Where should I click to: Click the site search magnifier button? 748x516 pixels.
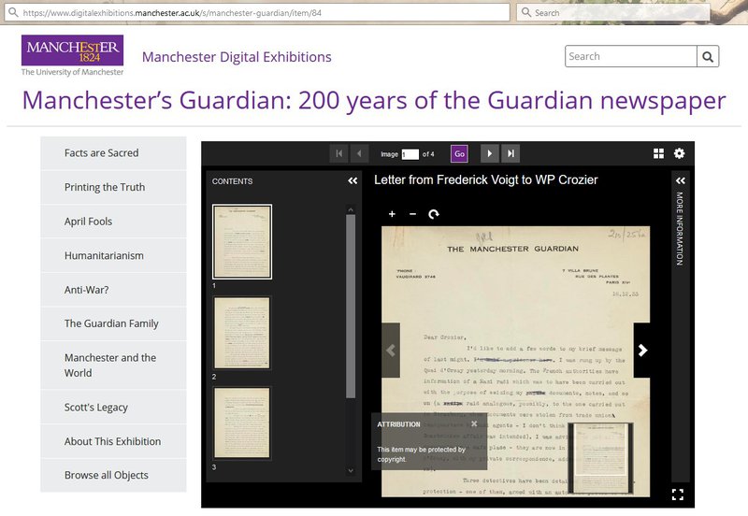click(708, 56)
